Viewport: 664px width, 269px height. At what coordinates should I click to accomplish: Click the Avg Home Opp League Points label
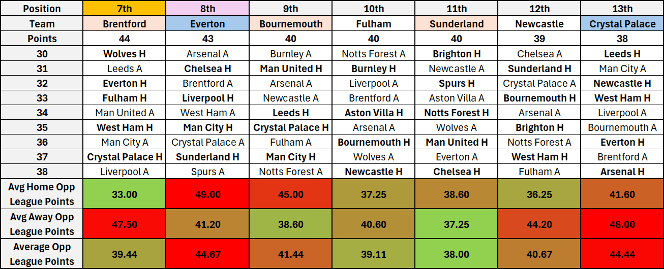tap(42, 194)
